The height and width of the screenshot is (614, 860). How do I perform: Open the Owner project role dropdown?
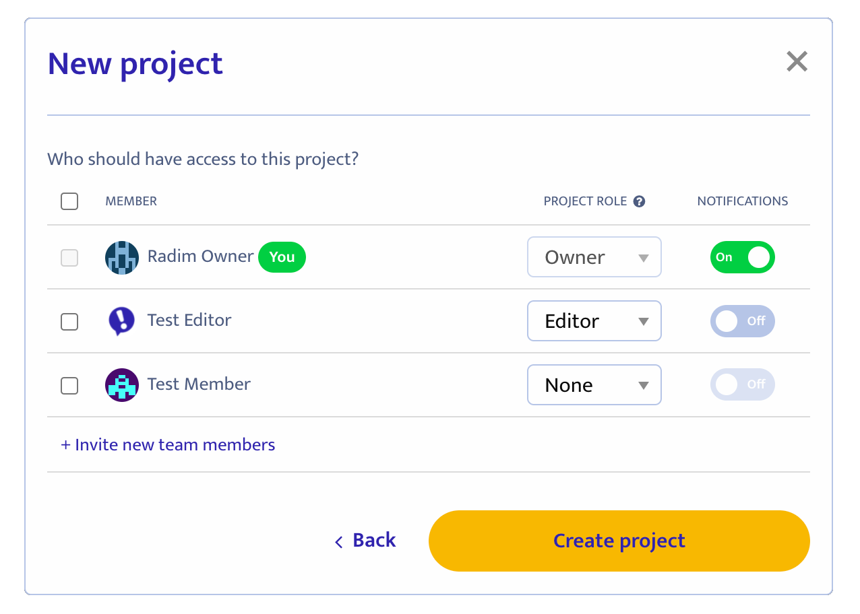coord(594,257)
